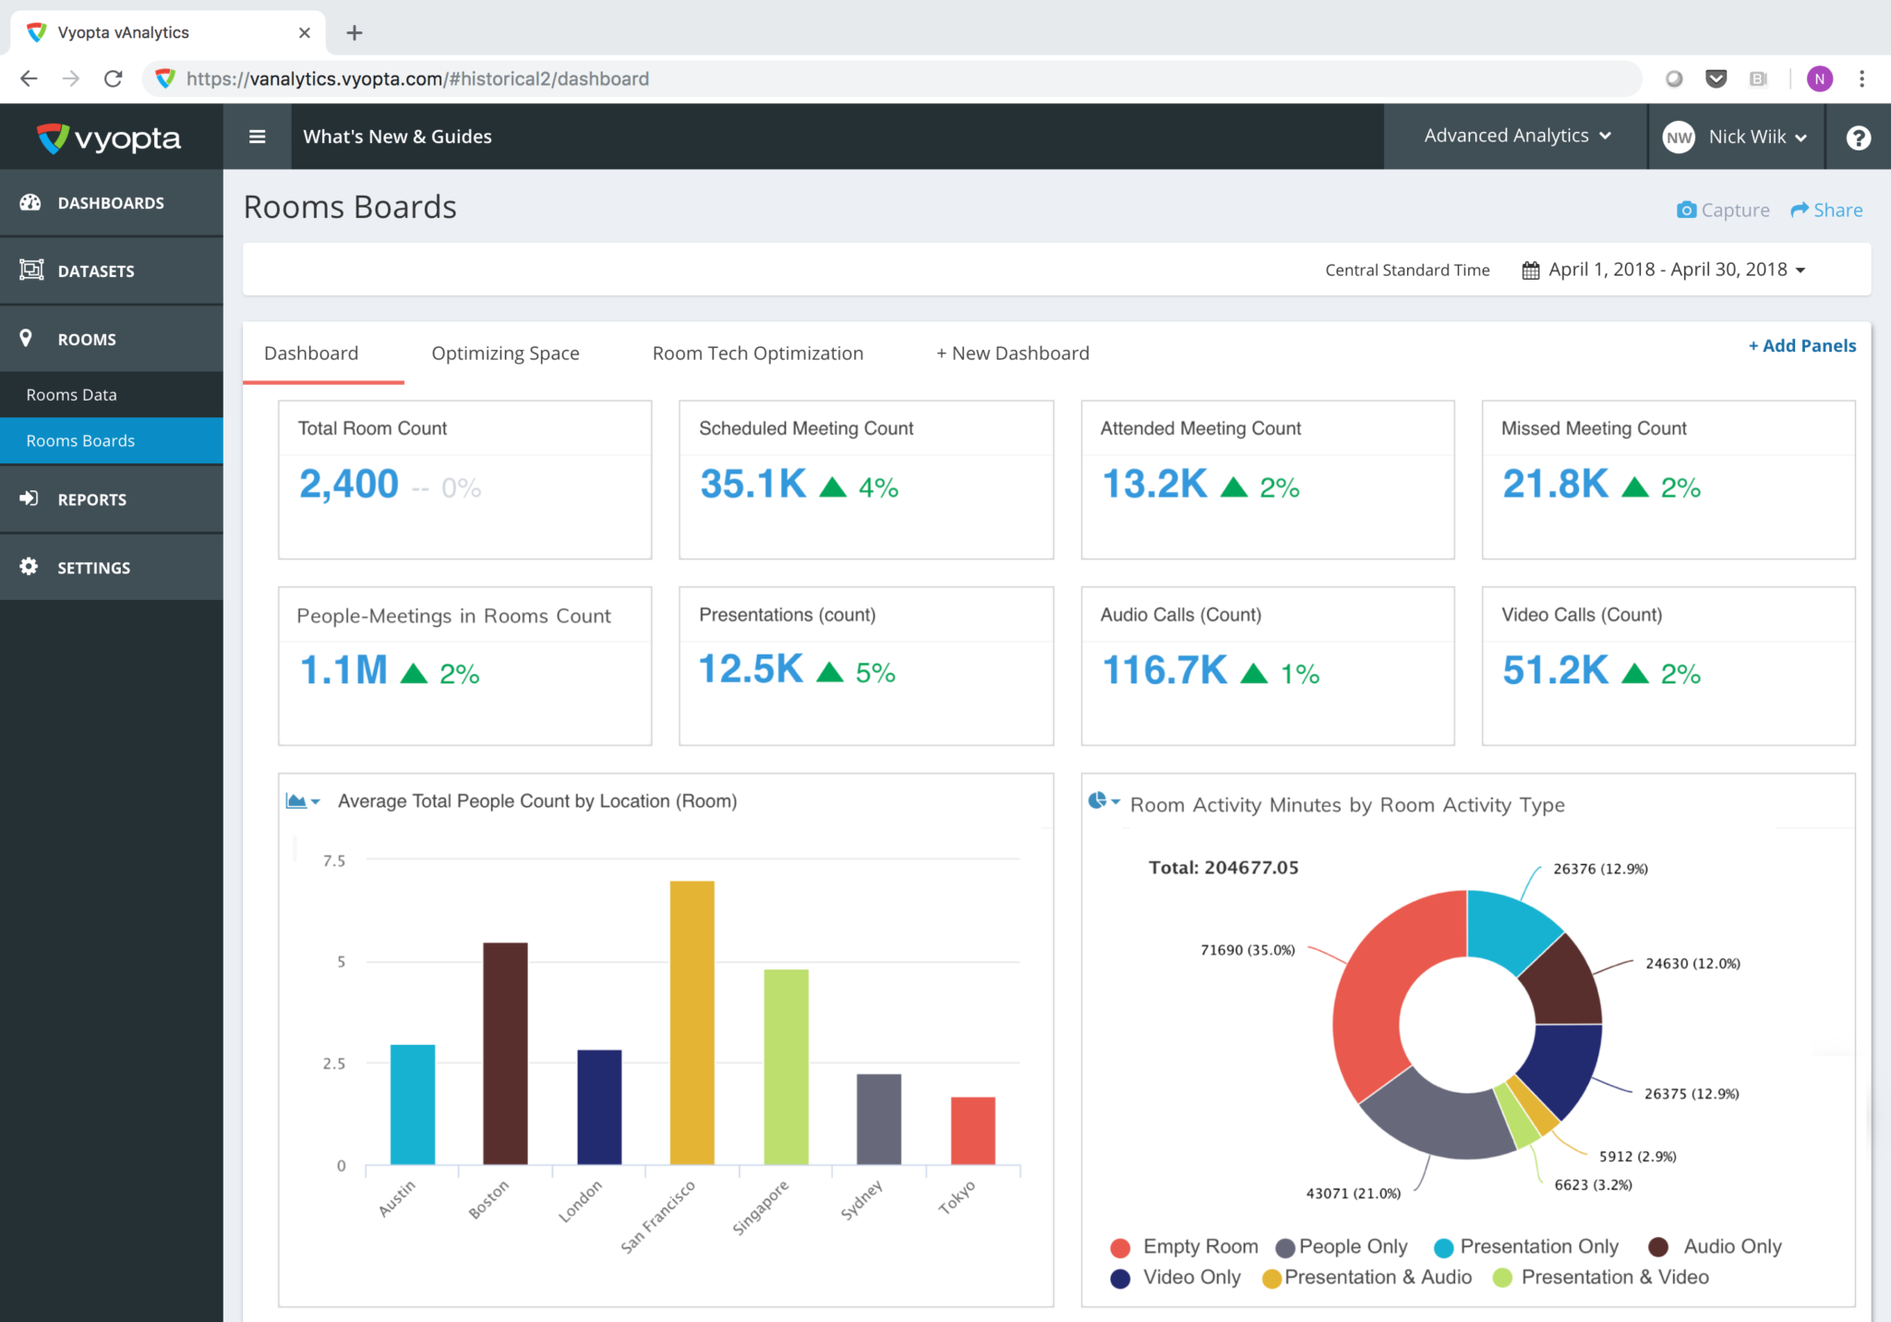Image resolution: width=1891 pixels, height=1322 pixels.
Task: Select the Datasets sidebar icon
Action: click(x=30, y=270)
